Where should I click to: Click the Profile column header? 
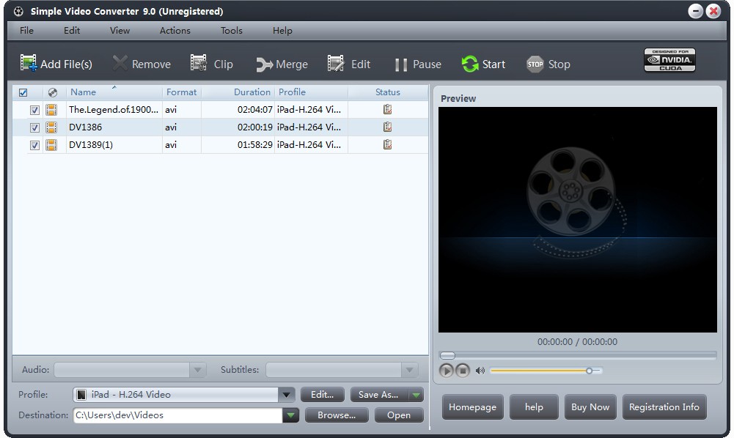click(311, 92)
